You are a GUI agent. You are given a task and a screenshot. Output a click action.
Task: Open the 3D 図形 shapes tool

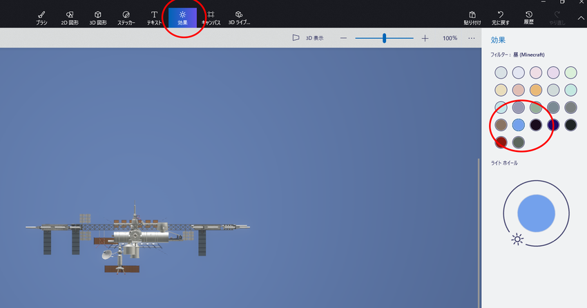pyautogui.click(x=97, y=17)
